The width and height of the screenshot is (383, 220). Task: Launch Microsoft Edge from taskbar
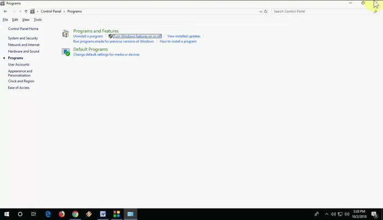point(48,214)
